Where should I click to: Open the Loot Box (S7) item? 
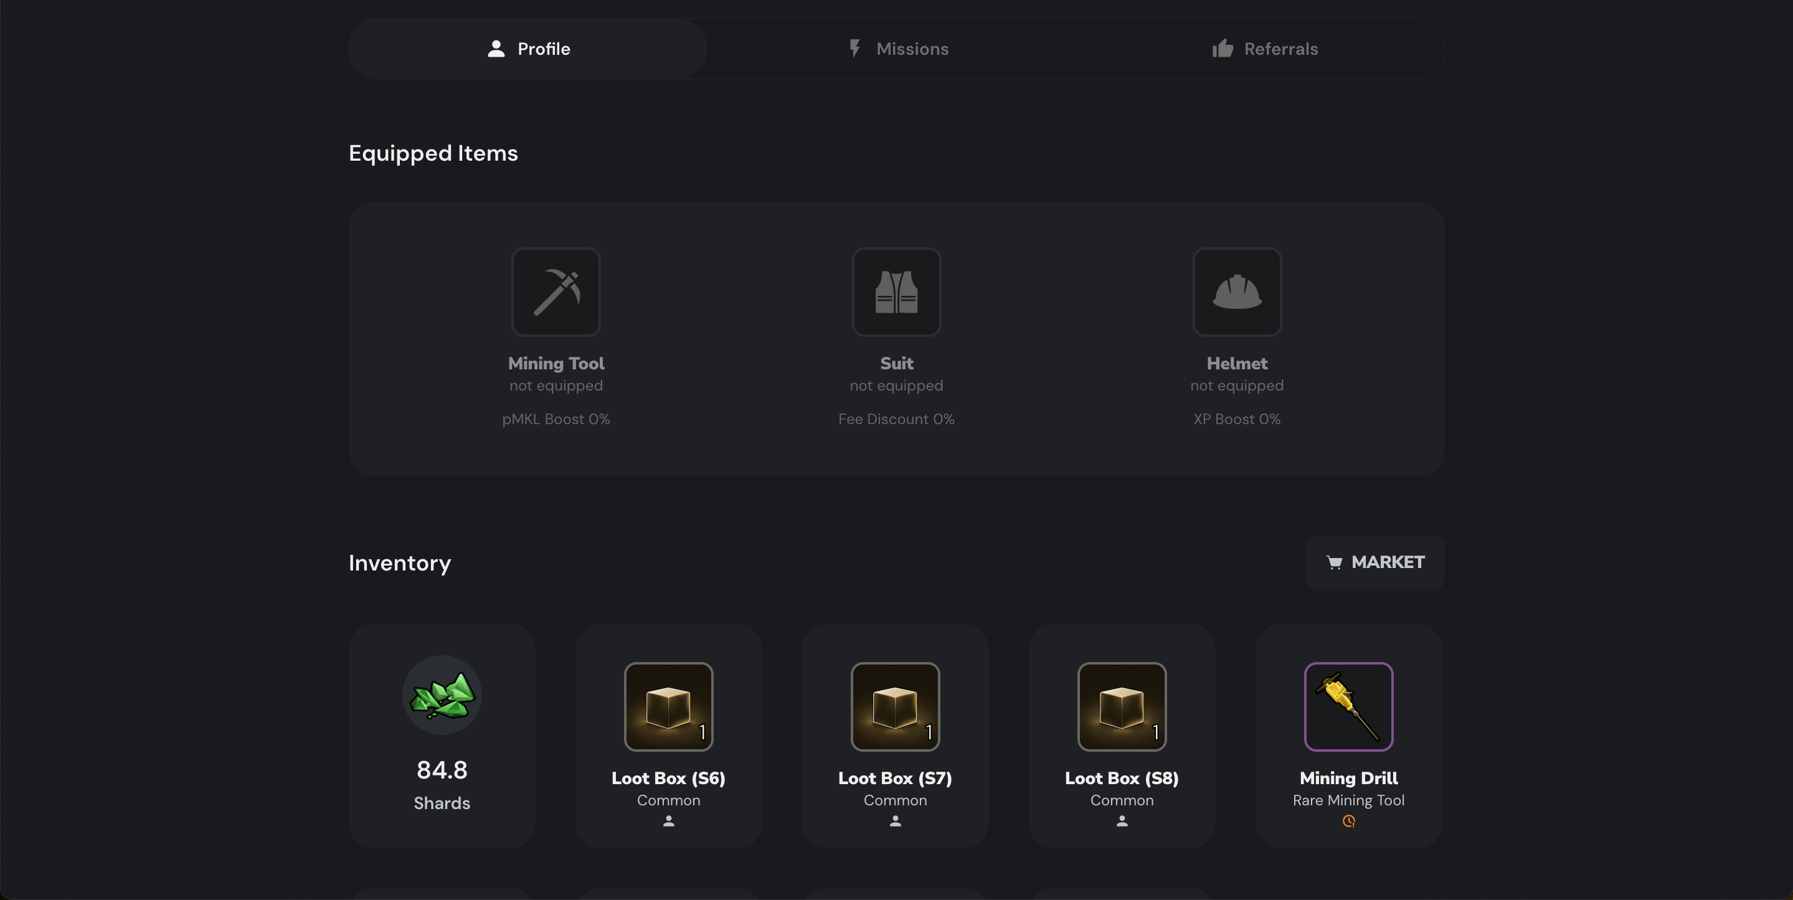895,706
